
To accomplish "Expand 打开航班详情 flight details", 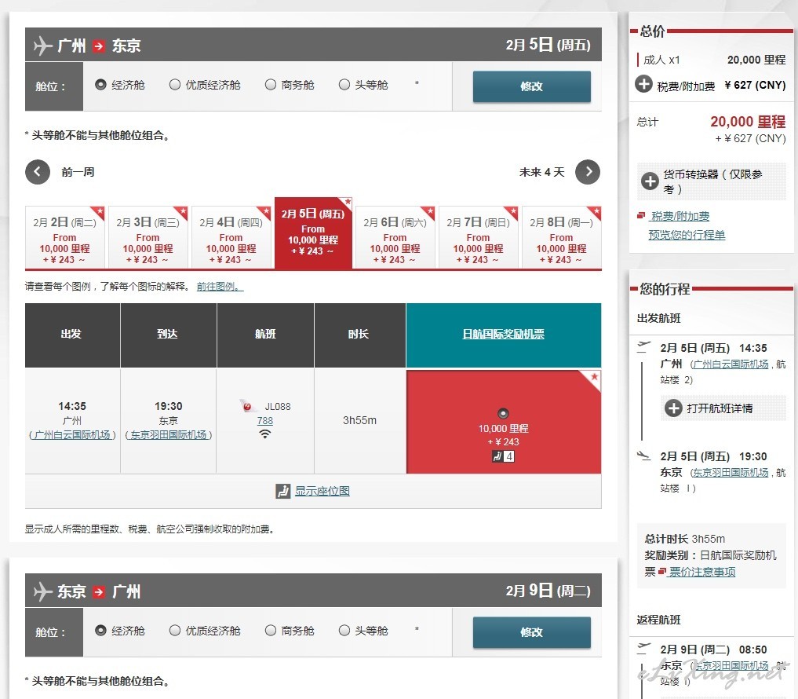I will (x=673, y=408).
